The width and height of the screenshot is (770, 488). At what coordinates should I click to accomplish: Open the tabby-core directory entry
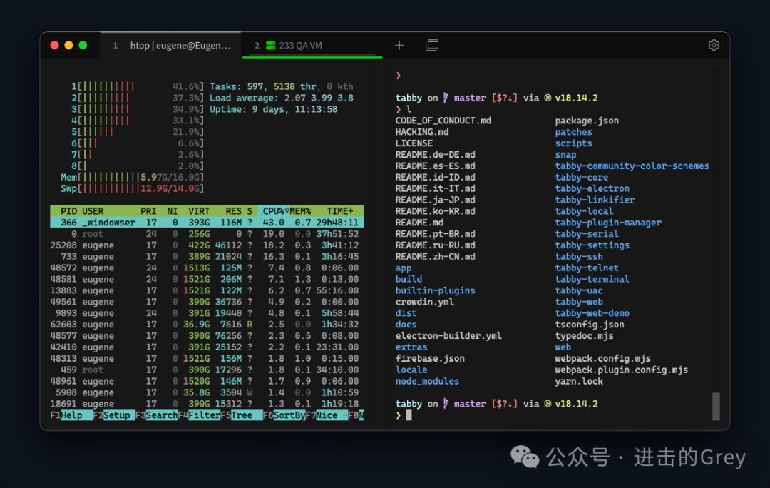582,177
